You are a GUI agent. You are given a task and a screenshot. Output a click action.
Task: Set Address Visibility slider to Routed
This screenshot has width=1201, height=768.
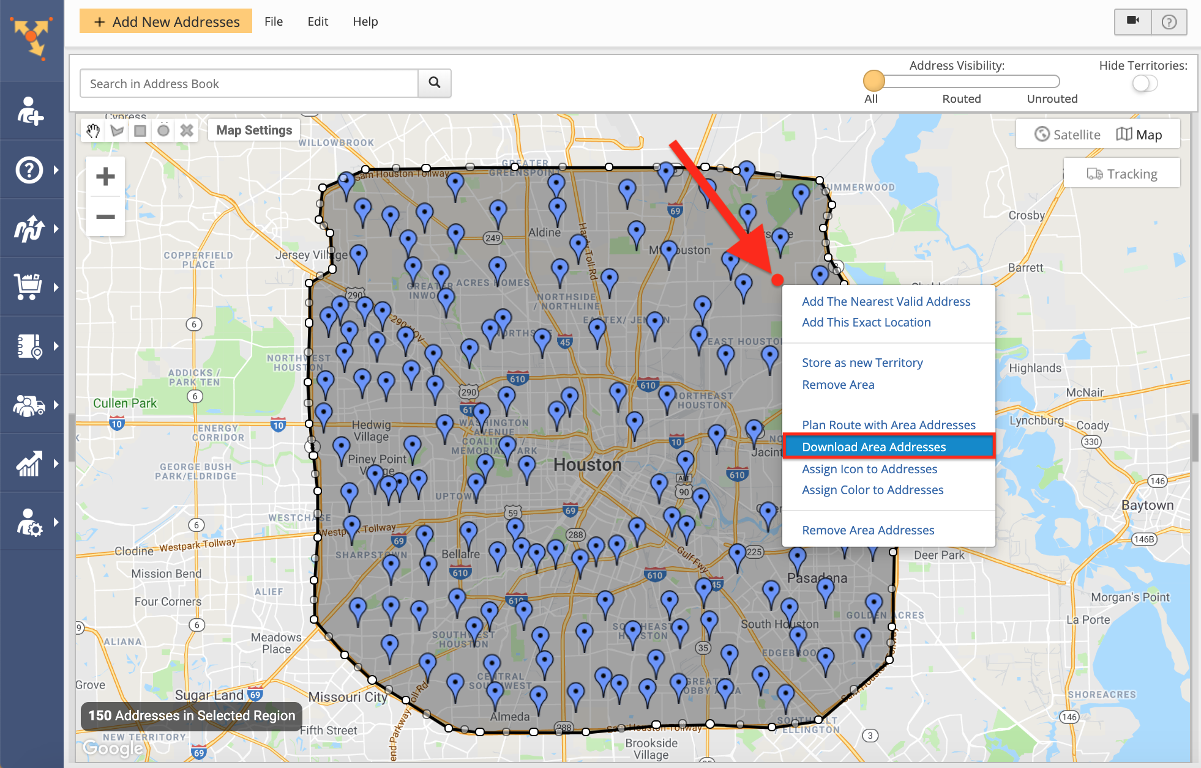point(962,81)
